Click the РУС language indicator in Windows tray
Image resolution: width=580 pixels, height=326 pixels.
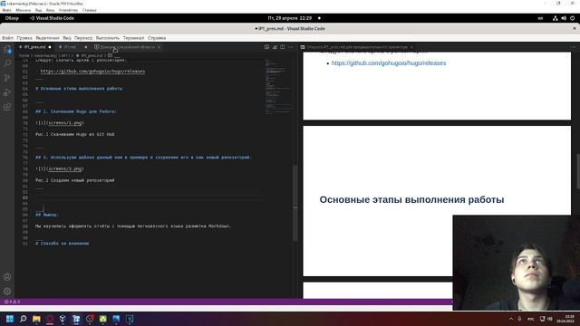pyautogui.click(x=531, y=319)
